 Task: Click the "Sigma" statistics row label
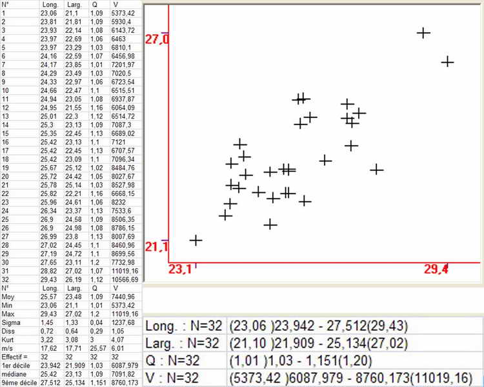[10, 322]
